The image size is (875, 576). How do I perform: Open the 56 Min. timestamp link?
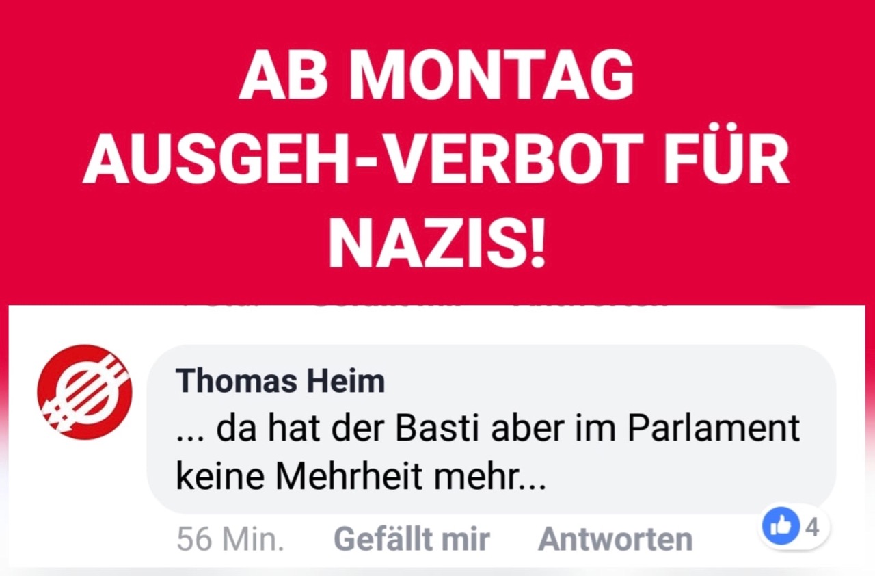pyautogui.click(x=230, y=539)
